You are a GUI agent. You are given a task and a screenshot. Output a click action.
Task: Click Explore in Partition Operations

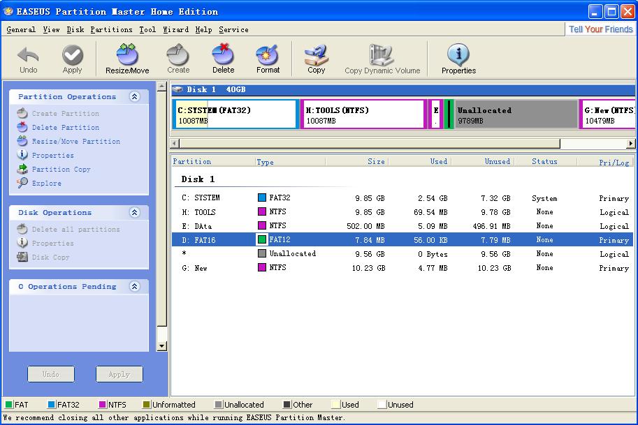39,184
